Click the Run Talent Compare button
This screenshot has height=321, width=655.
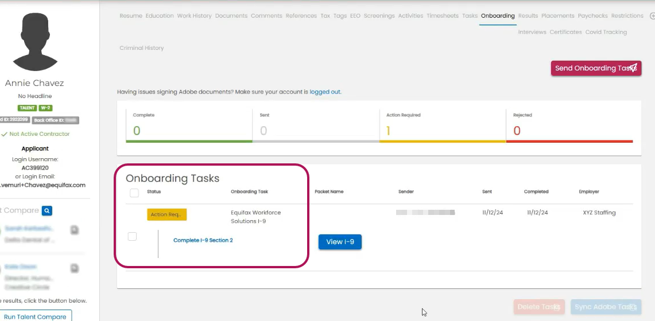point(35,316)
